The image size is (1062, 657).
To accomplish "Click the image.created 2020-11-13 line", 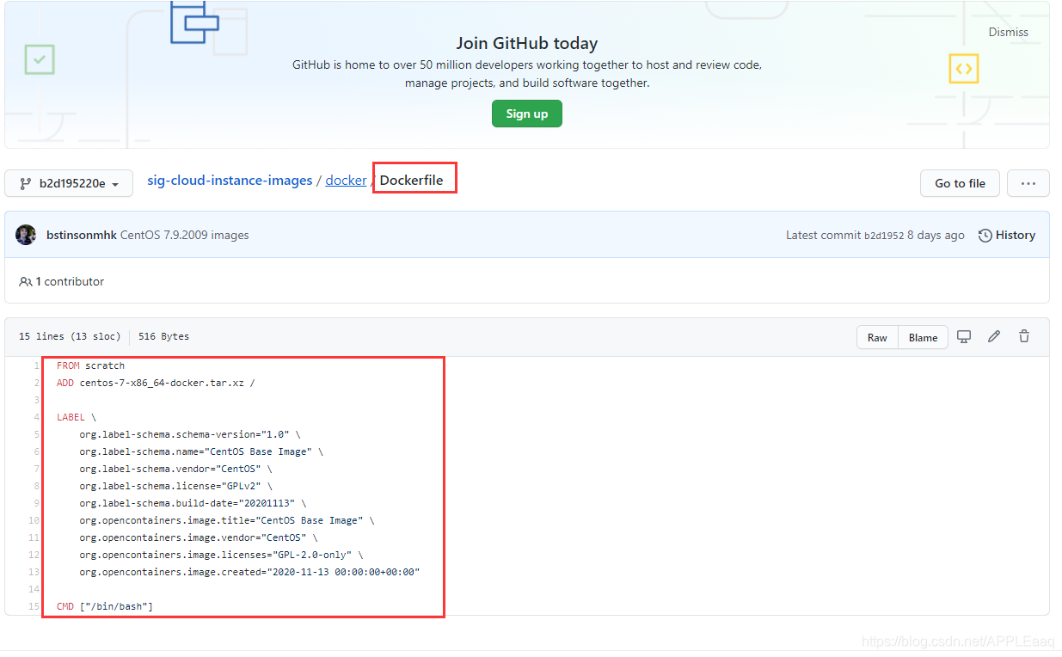I will pyautogui.click(x=249, y=572).
